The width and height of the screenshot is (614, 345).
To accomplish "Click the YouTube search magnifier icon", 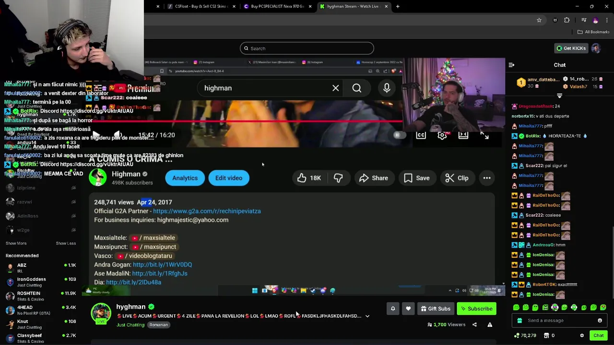I will [x=357, y=88].
